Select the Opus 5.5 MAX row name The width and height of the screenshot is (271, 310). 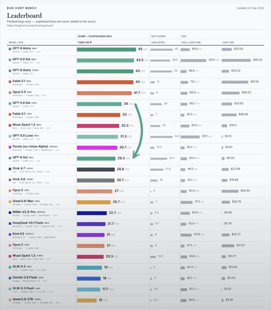coord(22,92)
